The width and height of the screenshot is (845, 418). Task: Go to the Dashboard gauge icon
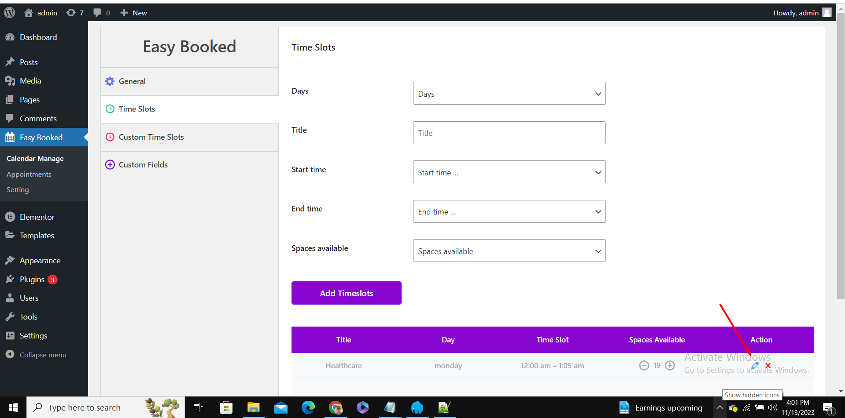point(10,37)
